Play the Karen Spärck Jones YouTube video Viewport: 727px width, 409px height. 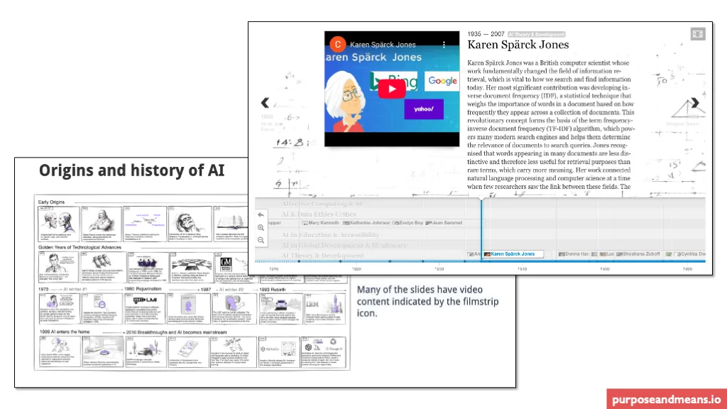coord(391,88)
